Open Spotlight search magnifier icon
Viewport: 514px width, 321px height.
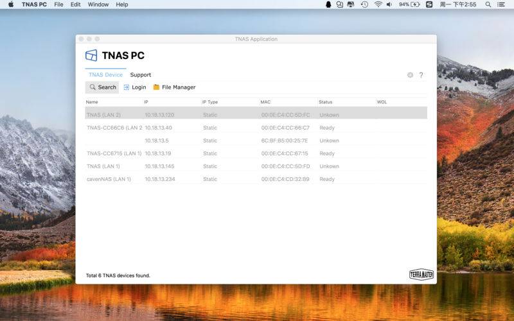[x=488, y=4]
